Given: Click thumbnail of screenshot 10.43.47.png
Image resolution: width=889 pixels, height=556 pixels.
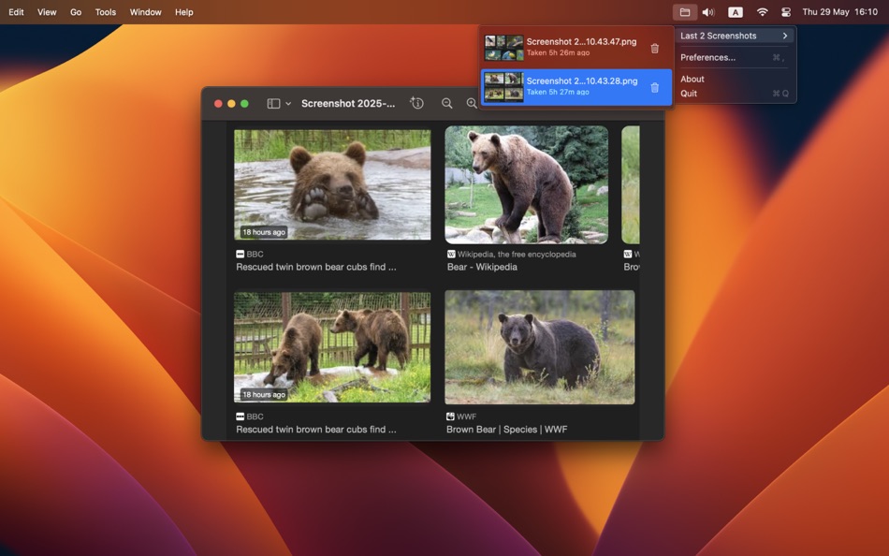Looking at the screenshot, I should [x=503, y=48].
